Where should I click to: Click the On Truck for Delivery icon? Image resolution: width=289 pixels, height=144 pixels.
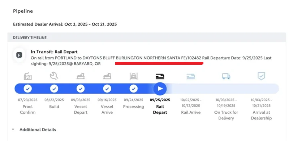tap(226, 76)
